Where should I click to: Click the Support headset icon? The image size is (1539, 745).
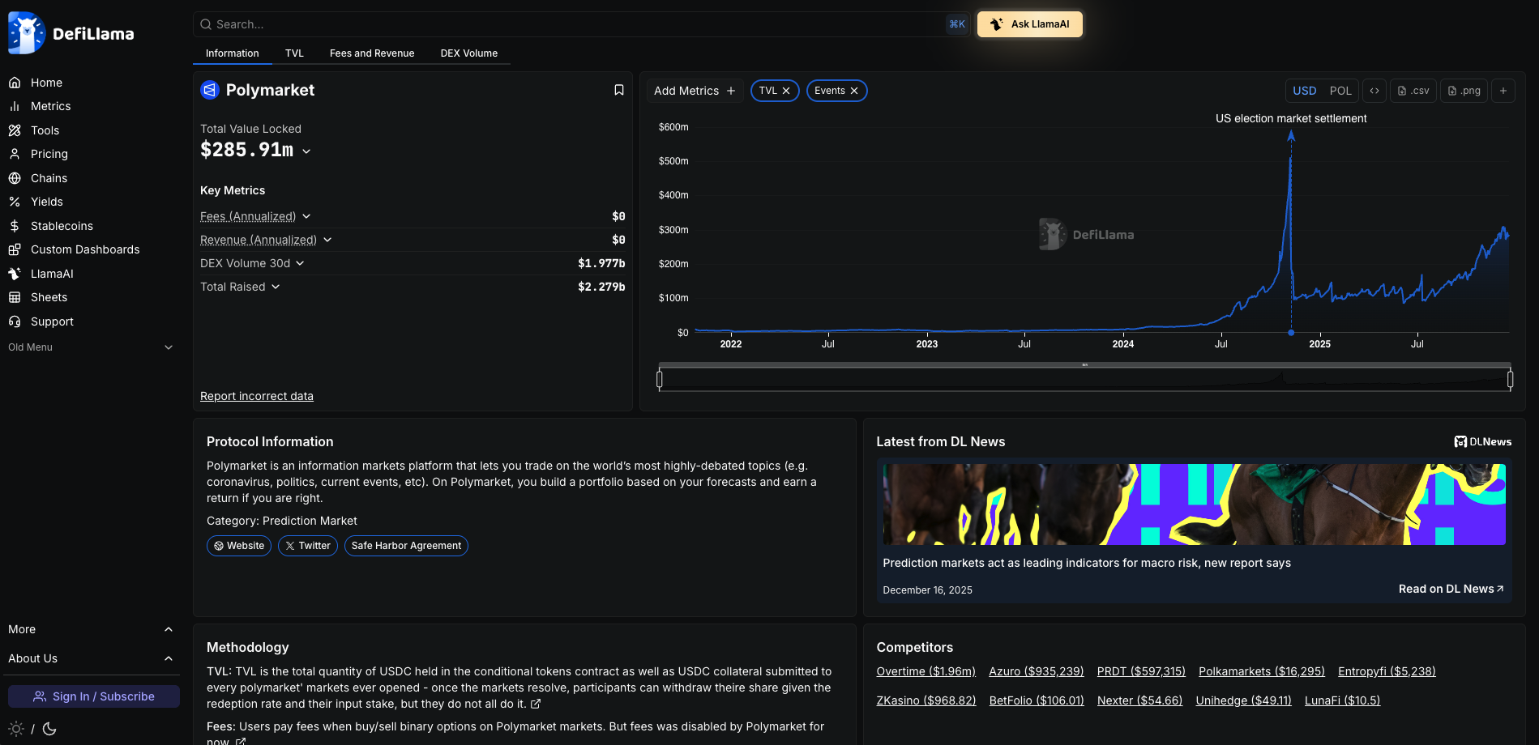tap(14, 321)
